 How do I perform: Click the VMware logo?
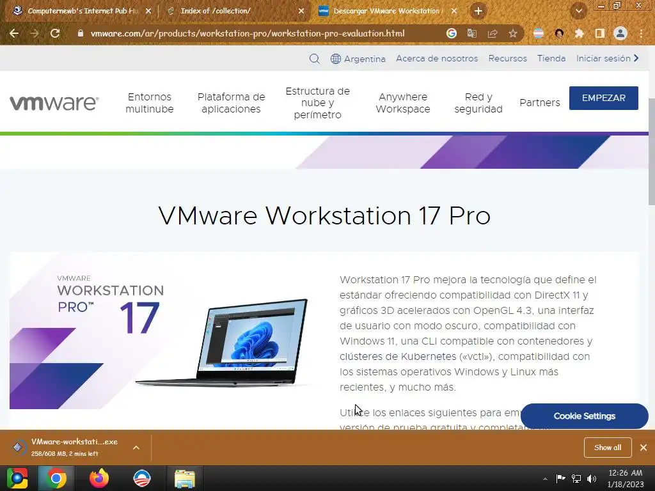click(x=54, y=103)
